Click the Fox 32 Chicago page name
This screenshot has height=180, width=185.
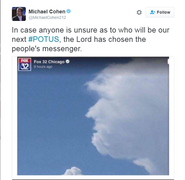[49, 62]
